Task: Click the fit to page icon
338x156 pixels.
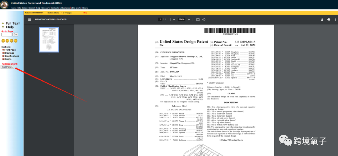Action: (x=198, y=20)
